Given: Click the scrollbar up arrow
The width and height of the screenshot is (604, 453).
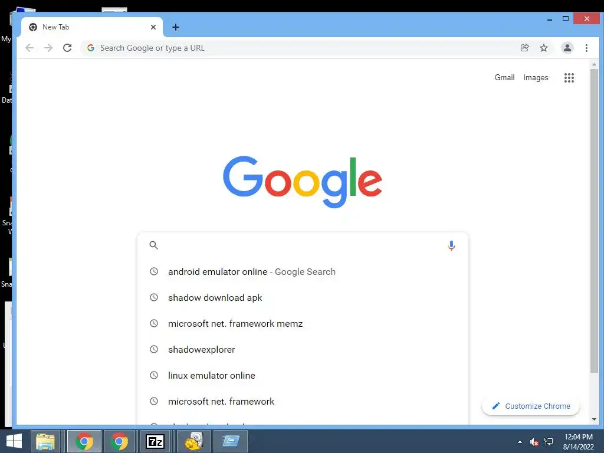Looking at the screenshot, I should click(594, 64).
